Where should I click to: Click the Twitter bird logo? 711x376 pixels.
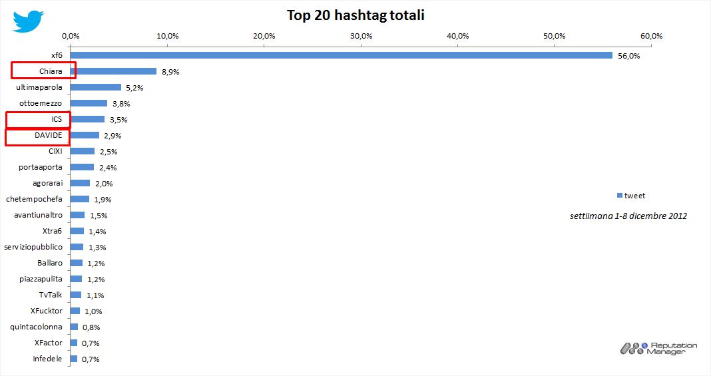(28, 21)
